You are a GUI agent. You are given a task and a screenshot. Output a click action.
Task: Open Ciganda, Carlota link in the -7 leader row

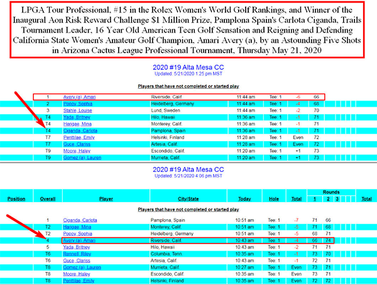80,220
